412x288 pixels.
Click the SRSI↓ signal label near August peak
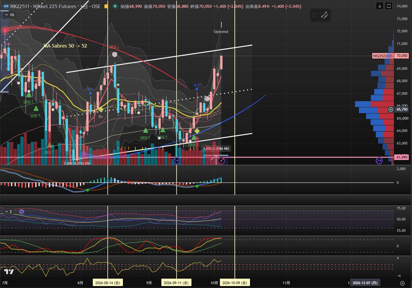[114, 47]
